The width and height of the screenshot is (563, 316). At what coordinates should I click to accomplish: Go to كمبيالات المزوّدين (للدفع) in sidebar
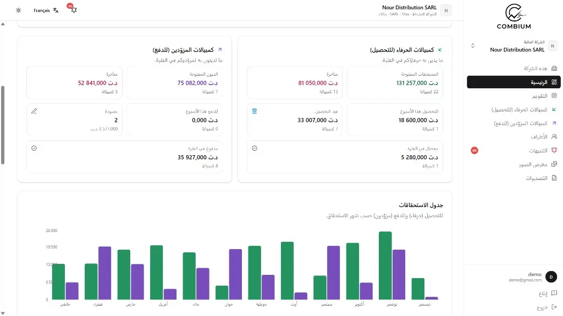[x=514, y=123]
